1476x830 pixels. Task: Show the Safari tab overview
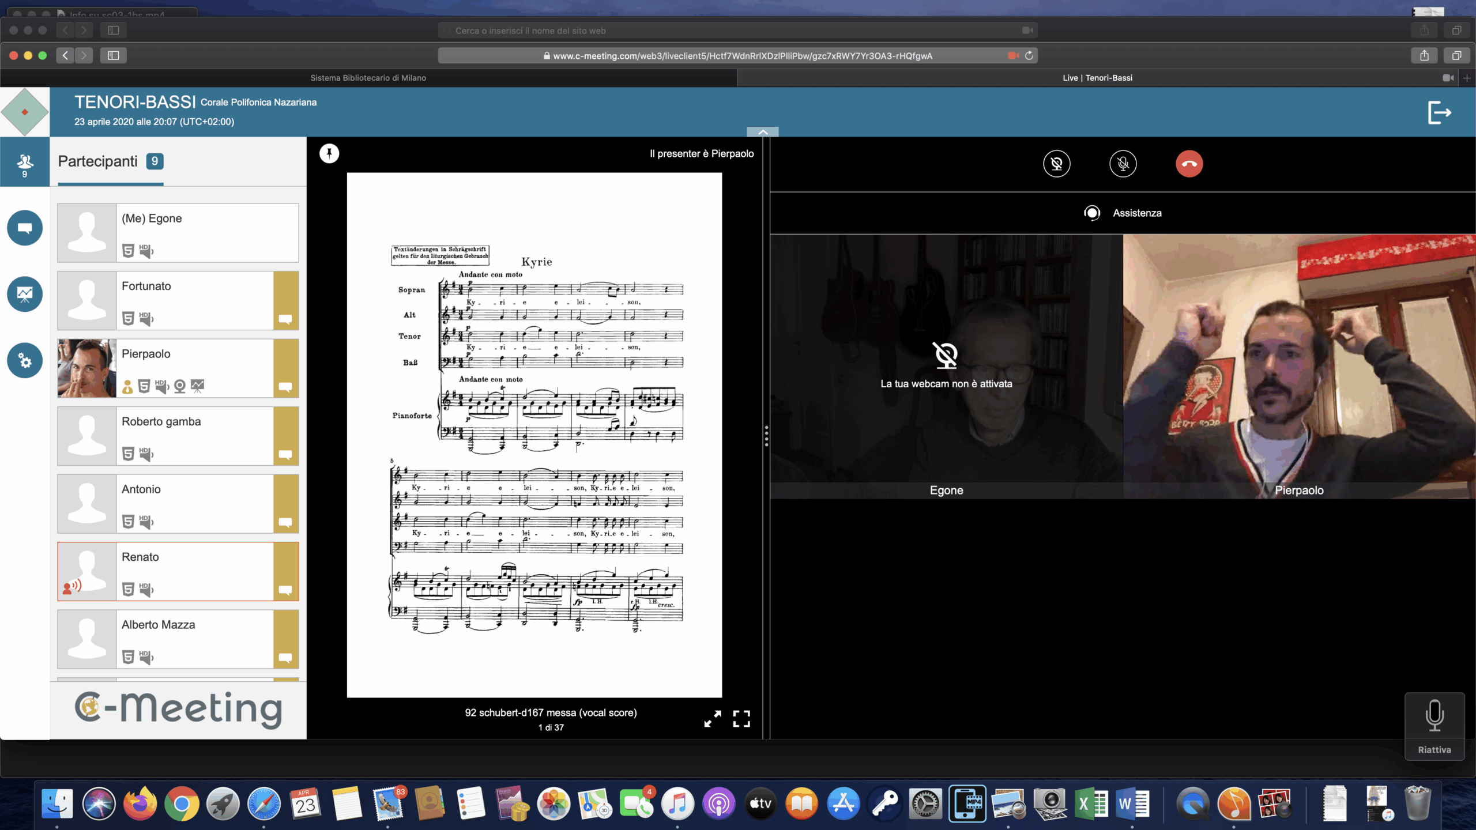coord(1456,55)
